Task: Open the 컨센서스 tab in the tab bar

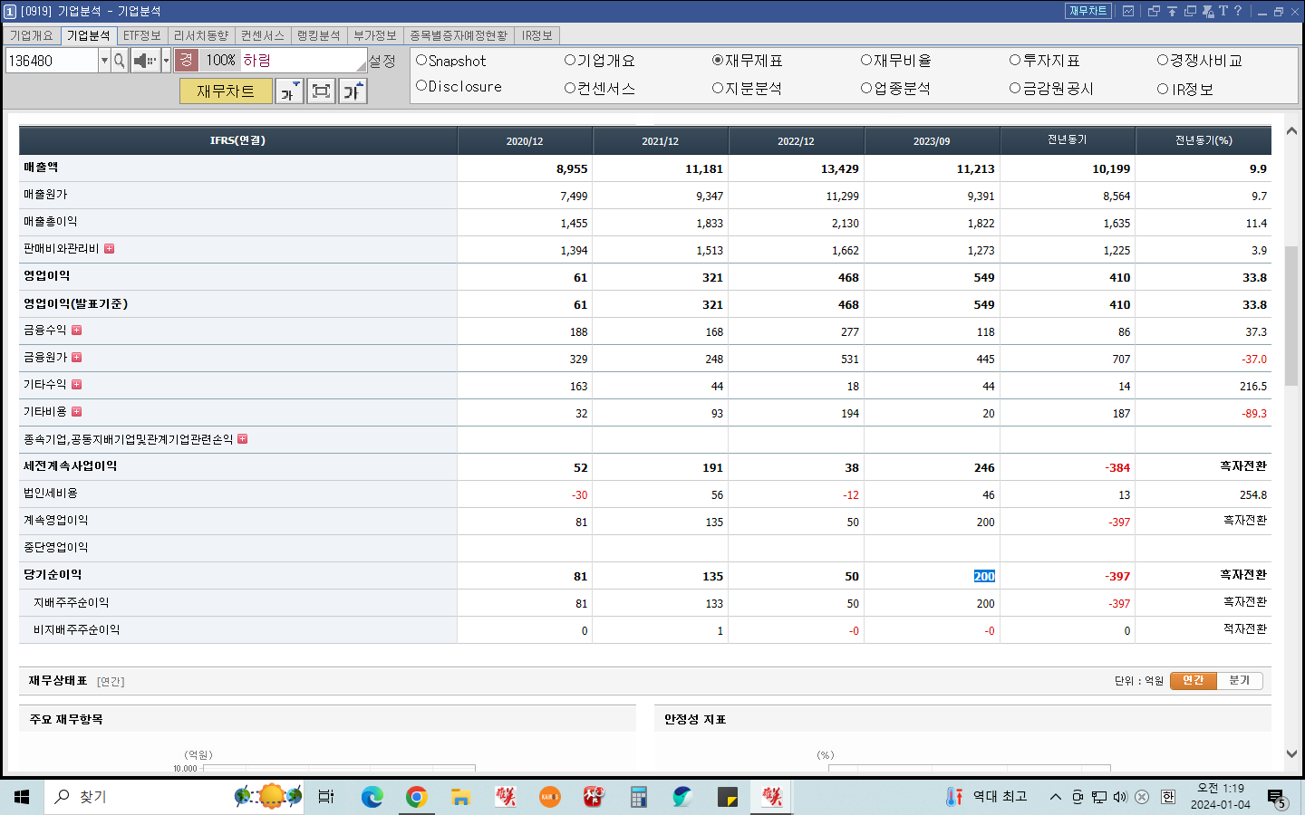Action: pos(263,35)
